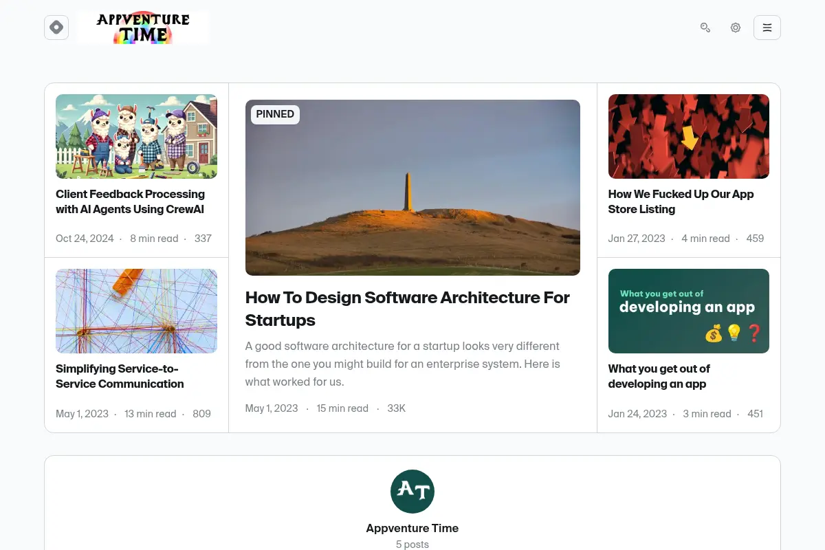Open 'What you get out of developing an app' title
This screenshot has height=550, width=825.
coord(659,376)
